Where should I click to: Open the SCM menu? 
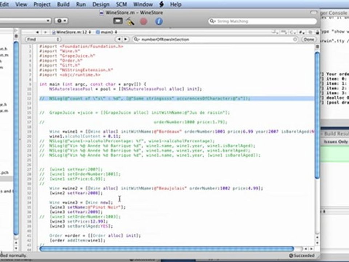coord(121,4)
